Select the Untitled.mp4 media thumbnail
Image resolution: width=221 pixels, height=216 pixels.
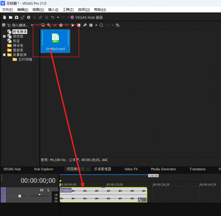pos(55,41)
